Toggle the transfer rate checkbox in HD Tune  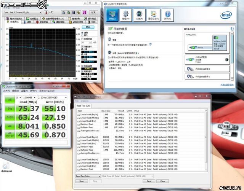pyautogui.click(x=82, y=46)
